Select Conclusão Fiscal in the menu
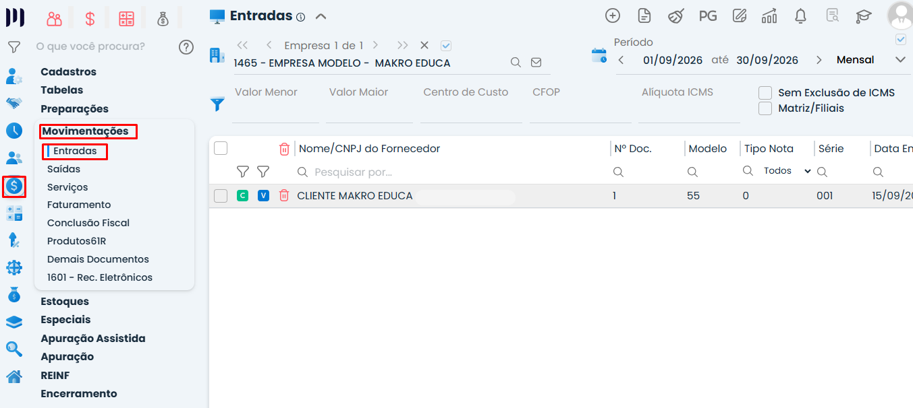Image resolution: width=913 pixels, height=408 pixels. click(88, 223)
